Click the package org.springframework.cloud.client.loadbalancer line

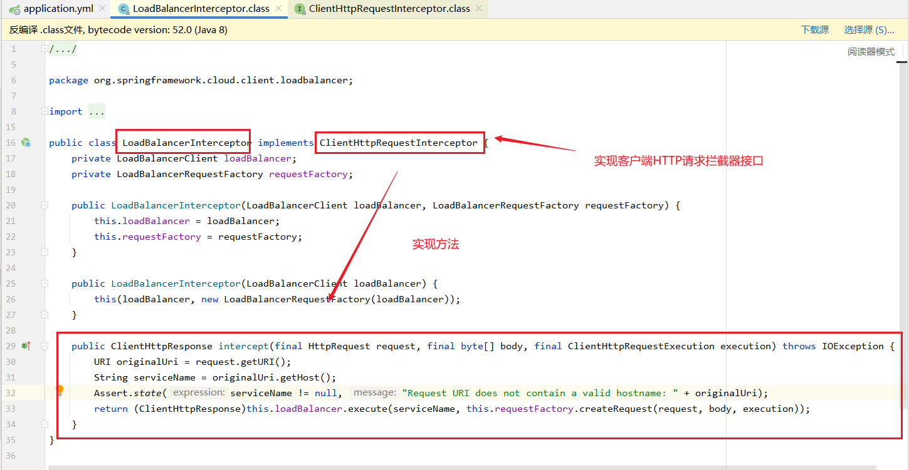click(x=201, y=80)
